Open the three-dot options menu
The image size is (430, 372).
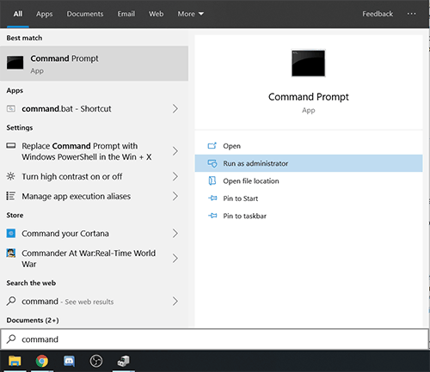click(x=411, y=14)
